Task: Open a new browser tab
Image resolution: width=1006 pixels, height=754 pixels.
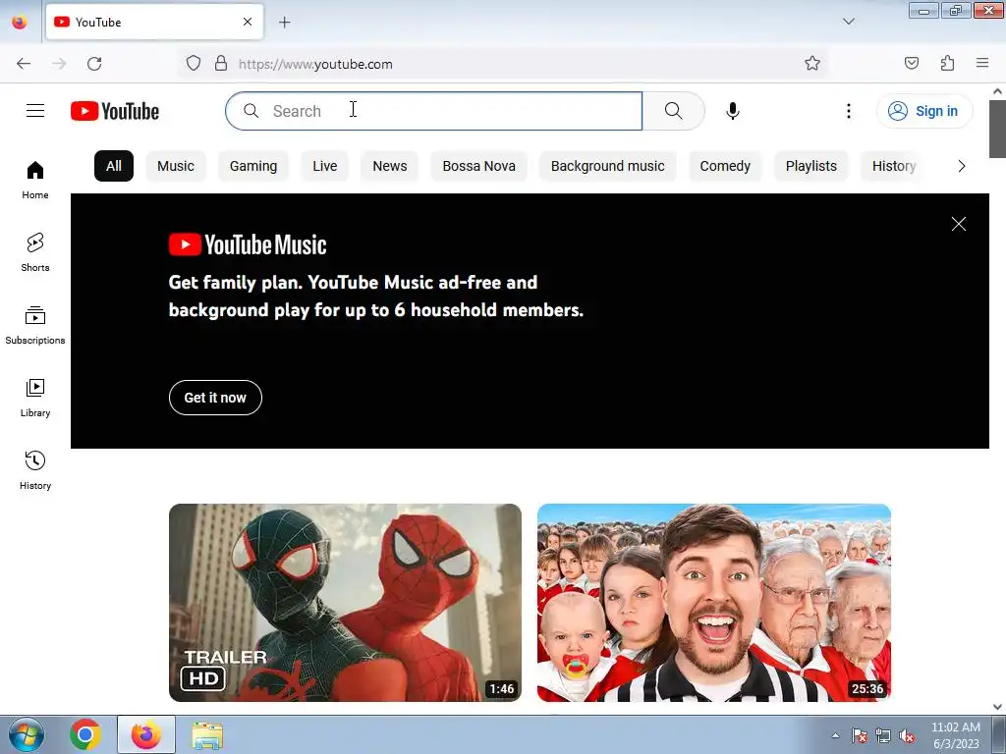Action: point(285,23)
